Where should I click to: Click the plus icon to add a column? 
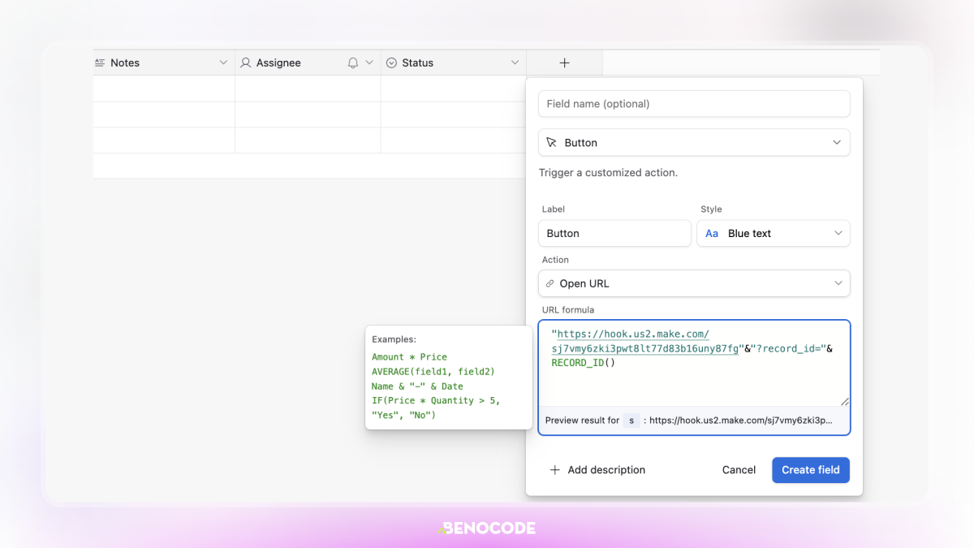(565, 63)
